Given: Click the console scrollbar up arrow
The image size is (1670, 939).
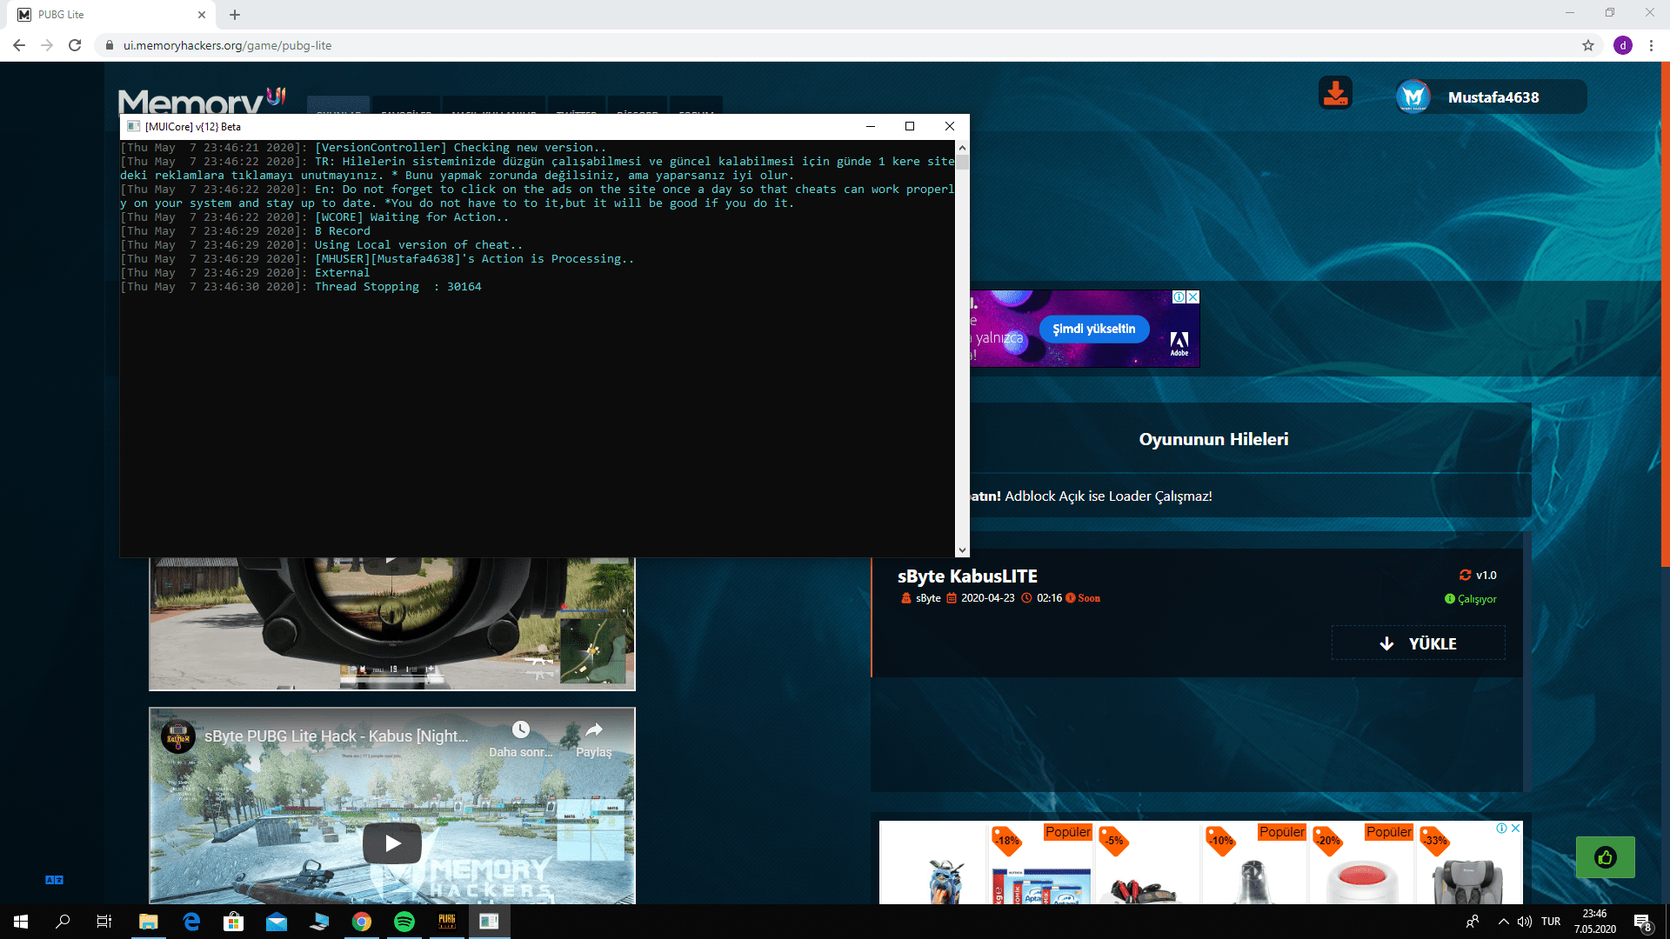Looking at the screenshot, I should 962,147.
